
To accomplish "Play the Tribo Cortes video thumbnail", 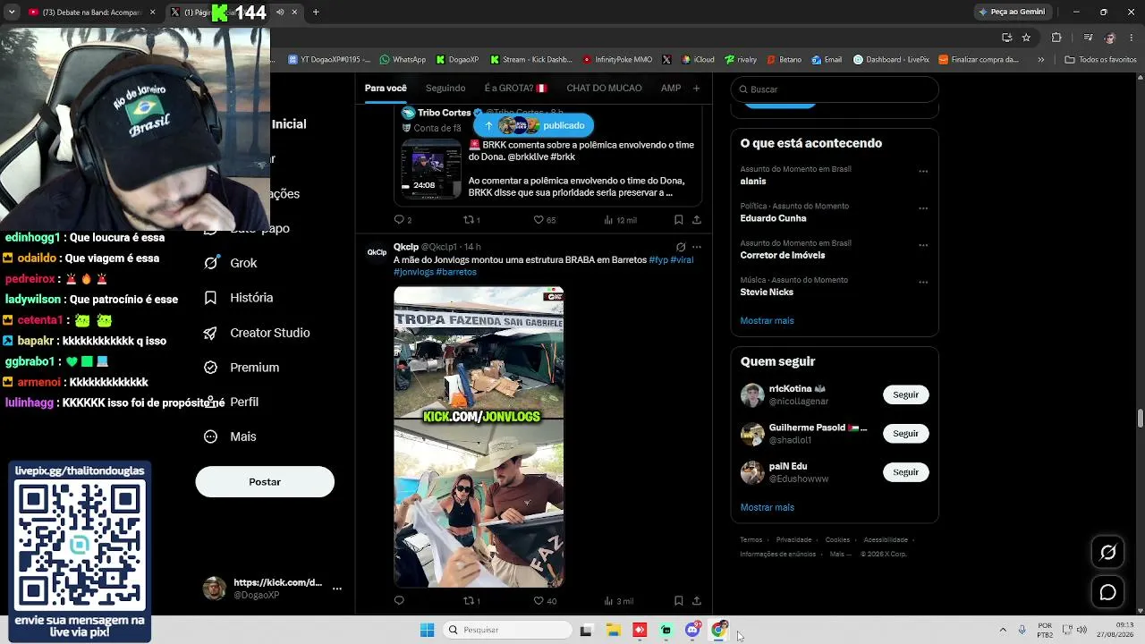I will tap(431, 169).
